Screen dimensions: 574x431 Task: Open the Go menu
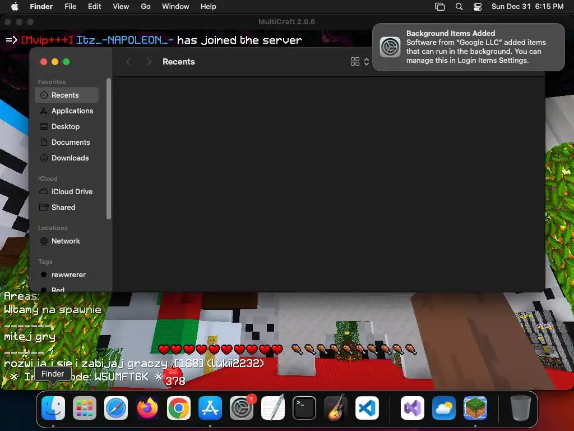click(x=146, y=6)
